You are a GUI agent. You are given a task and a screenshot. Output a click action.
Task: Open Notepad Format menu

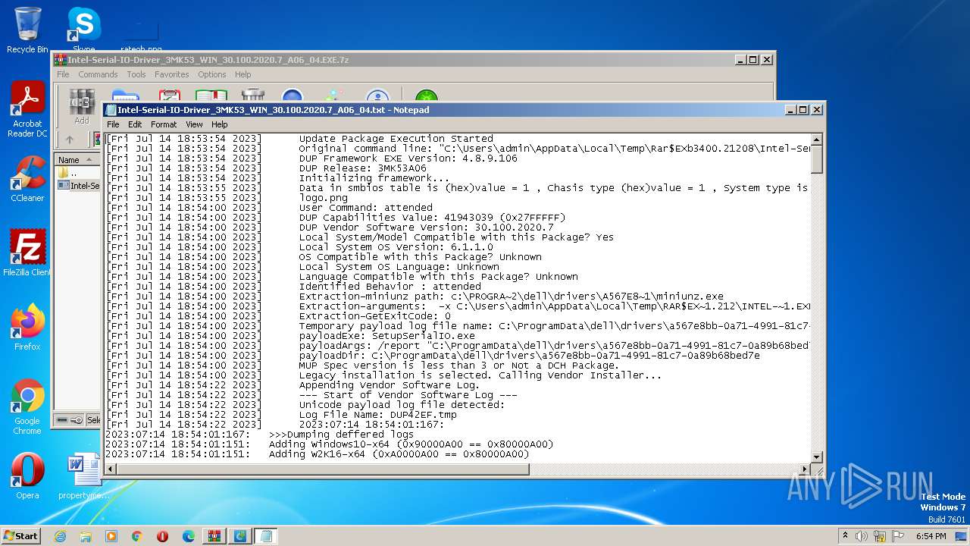pos(164,124)
